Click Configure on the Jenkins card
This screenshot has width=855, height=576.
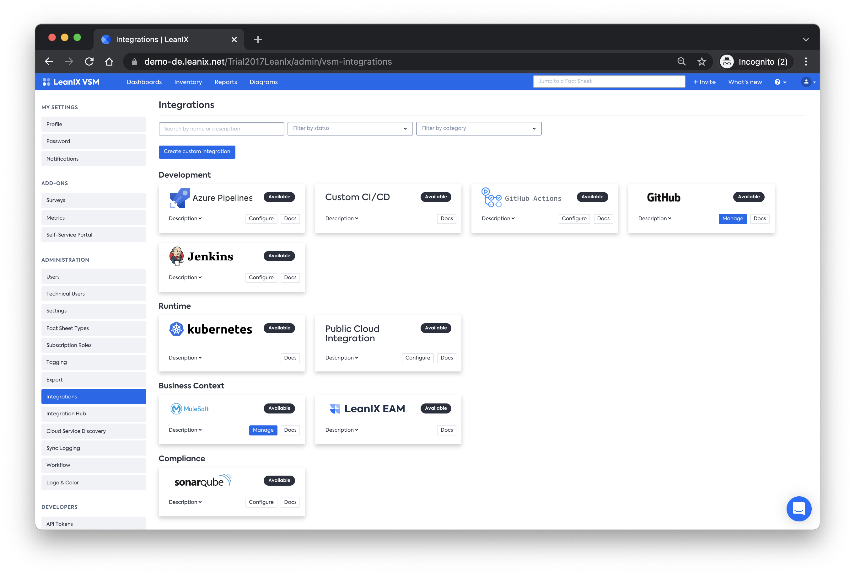click(261, 278)
